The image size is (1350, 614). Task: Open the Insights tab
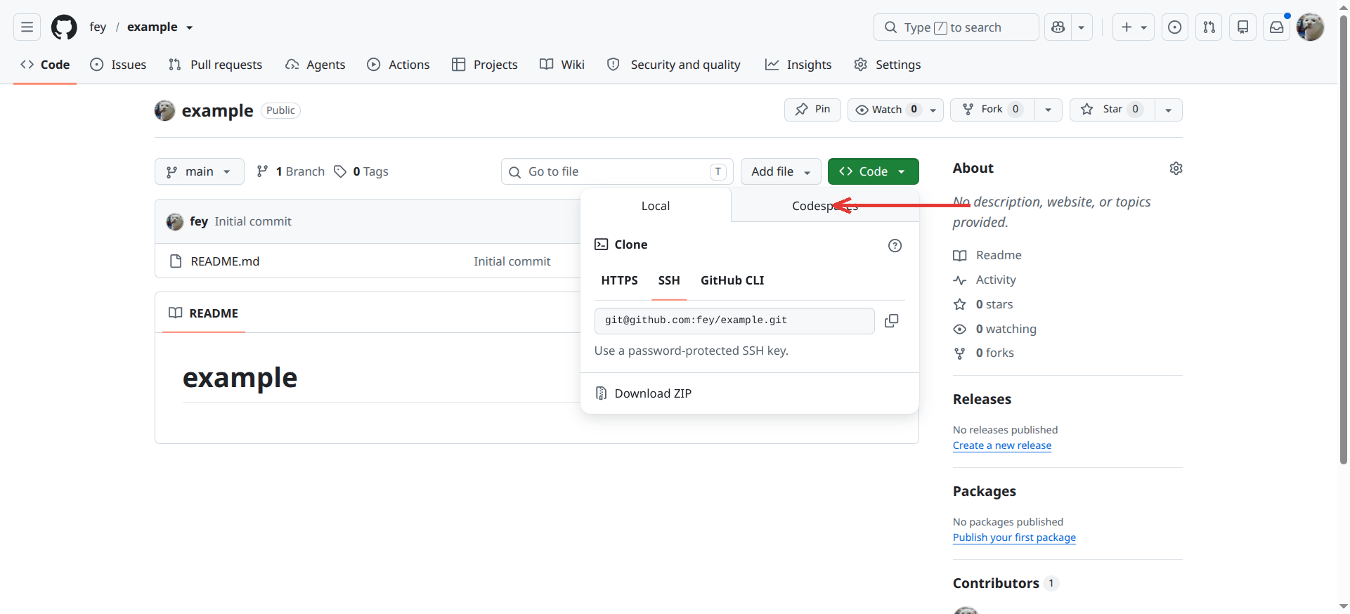click(798, 65)
